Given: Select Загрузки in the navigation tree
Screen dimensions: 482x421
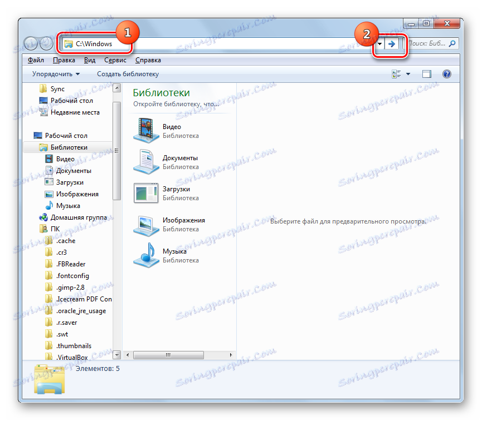Looking at the screenshot, I should 64,182.
